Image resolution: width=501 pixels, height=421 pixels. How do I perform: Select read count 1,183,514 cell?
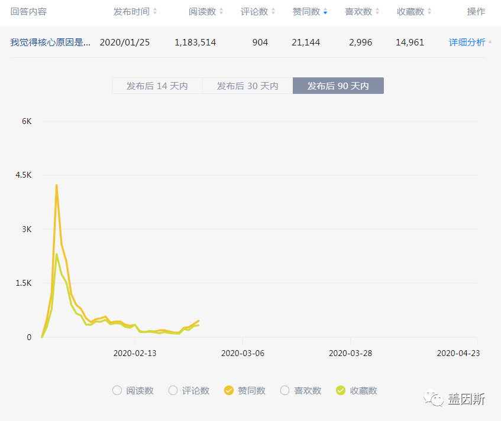point(195,42)
